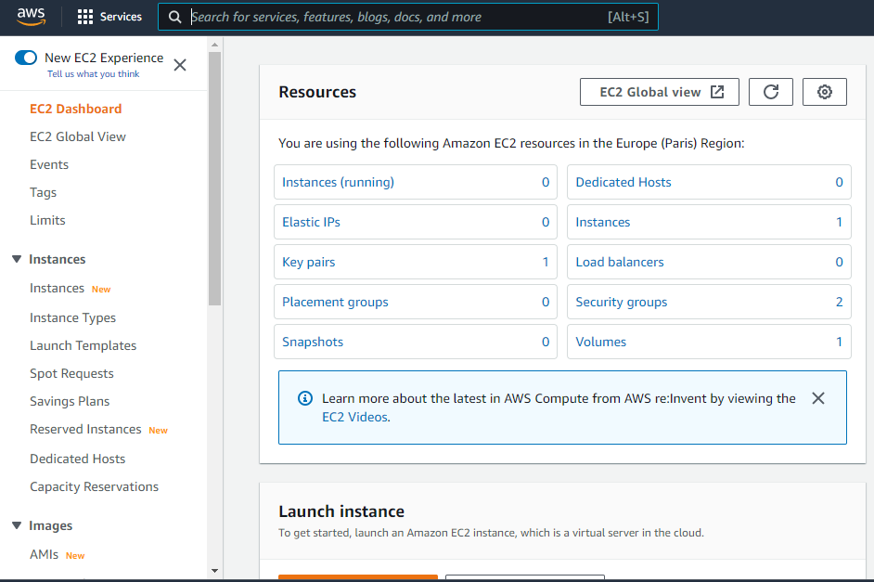874x582 pixels.
Task: Open Volumes resource card
Action: coord(709,342)
